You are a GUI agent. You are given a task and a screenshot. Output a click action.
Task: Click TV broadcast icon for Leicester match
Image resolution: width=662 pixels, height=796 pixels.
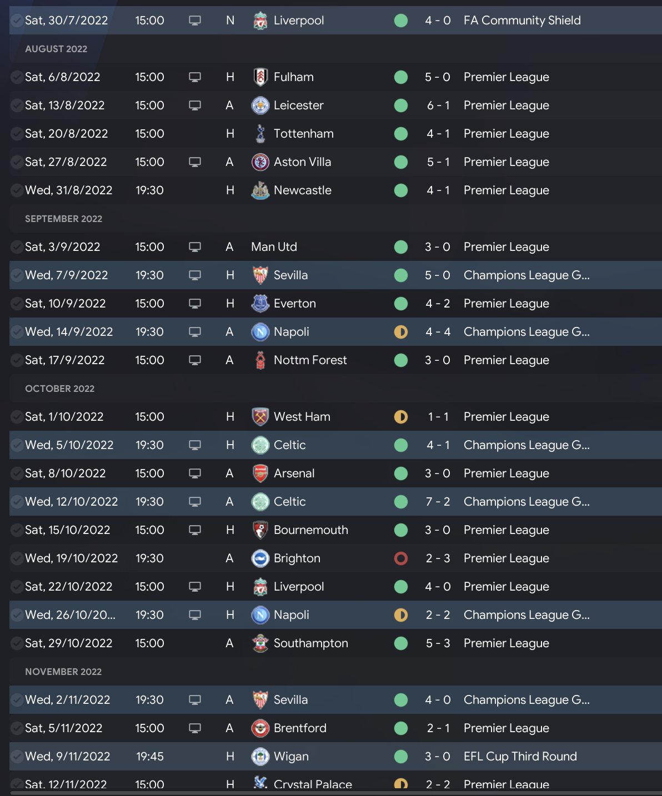pyautogui.click(x=195, y=105)
